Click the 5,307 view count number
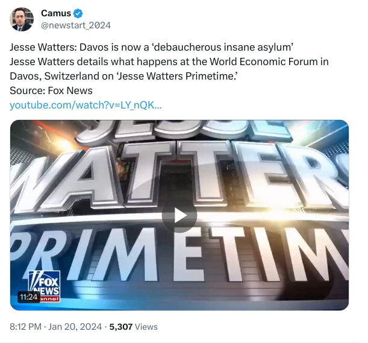This screenshot has width=368, height=343. [x=121, y=327]
